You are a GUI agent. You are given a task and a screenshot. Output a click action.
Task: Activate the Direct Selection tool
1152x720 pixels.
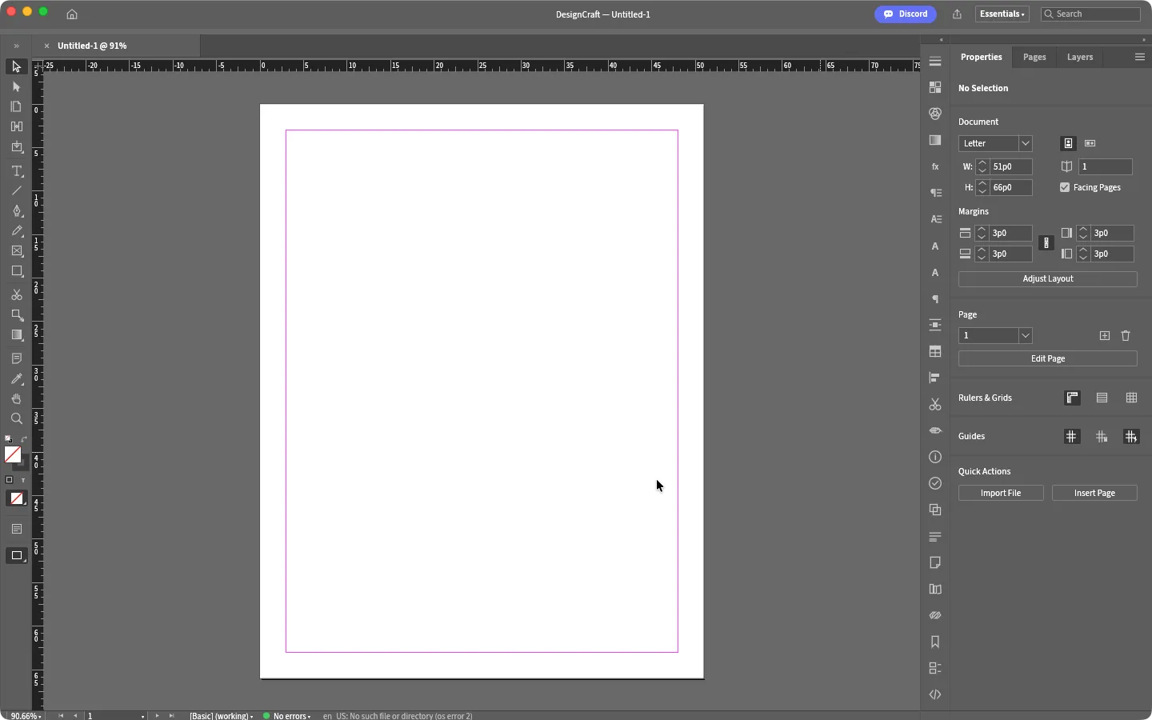17,86
